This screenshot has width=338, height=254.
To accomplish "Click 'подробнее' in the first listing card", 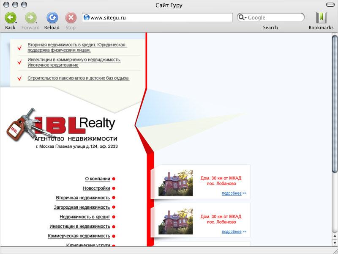I will tap(232, 193).
